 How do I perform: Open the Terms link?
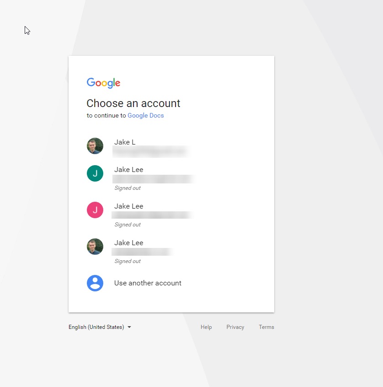click(266, 327)
